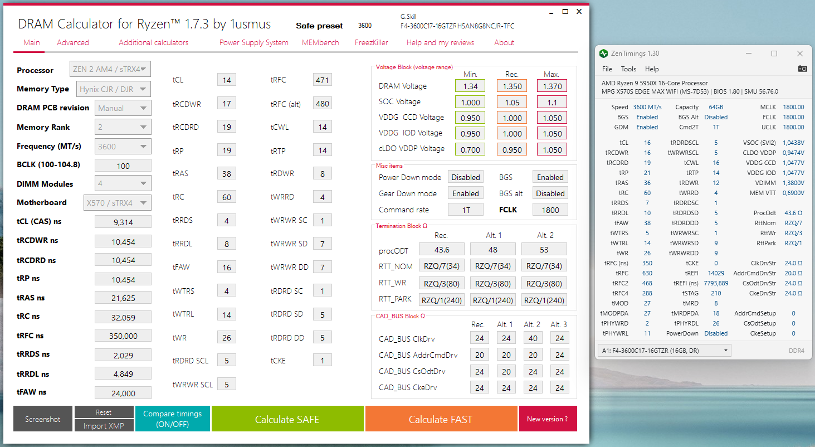Click the Power Down mode Disabled field
The image size is (815, 447).
(x=466, y=177)
